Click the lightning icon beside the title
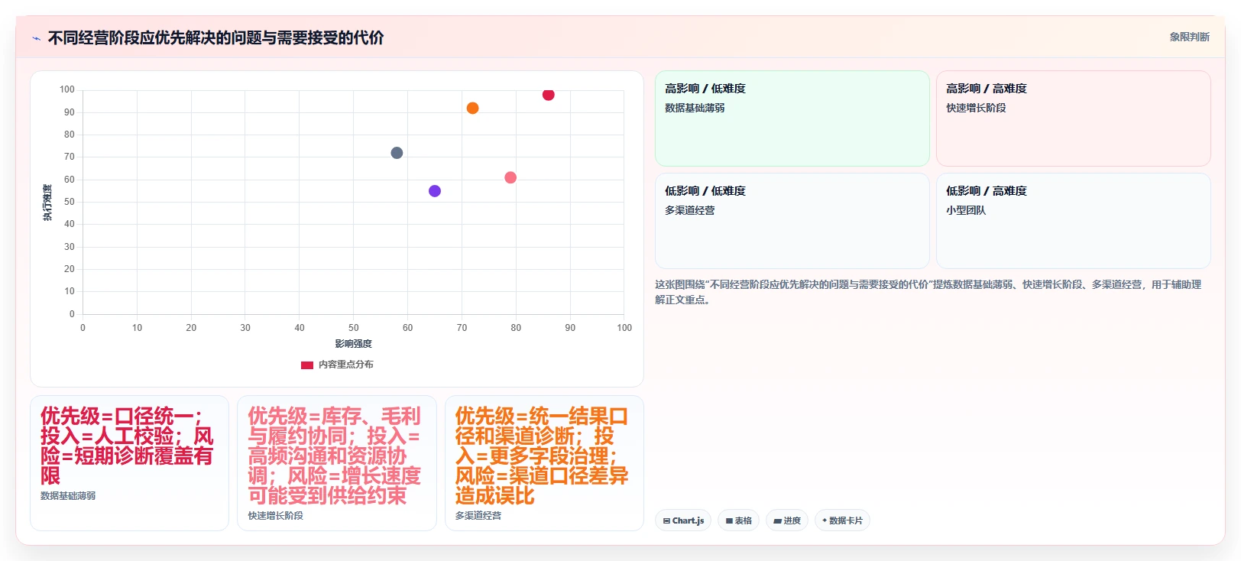1241x561 pixels. (36, 38)
